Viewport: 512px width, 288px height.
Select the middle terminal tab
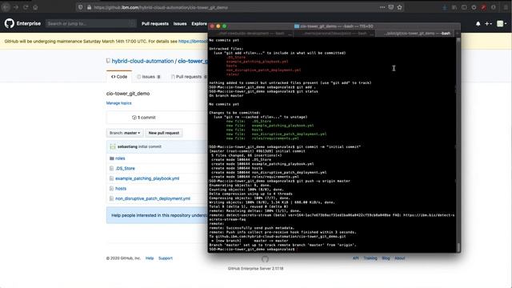[334, 34]
